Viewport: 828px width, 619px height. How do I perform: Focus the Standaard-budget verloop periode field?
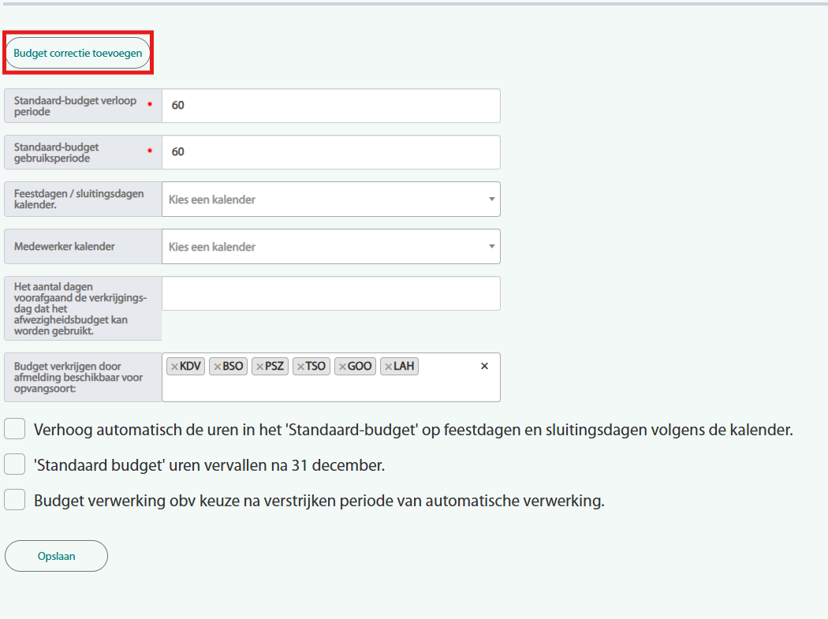pos(331,106)
